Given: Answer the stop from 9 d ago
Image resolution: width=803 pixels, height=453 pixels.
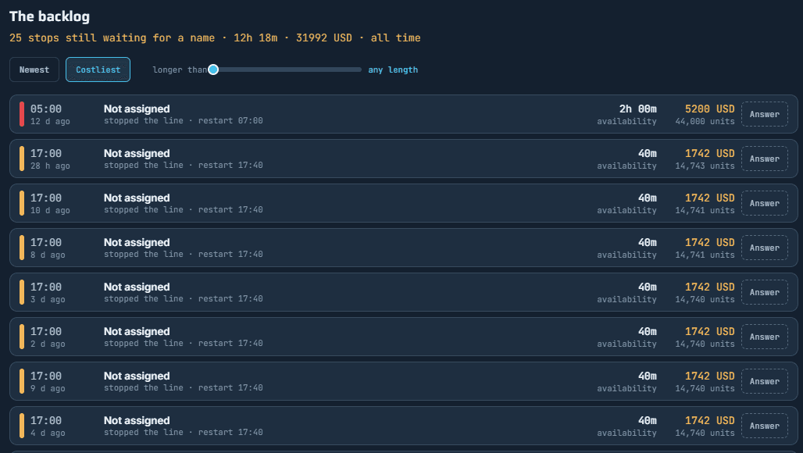Looking at the screenshot, I should 764,381.
